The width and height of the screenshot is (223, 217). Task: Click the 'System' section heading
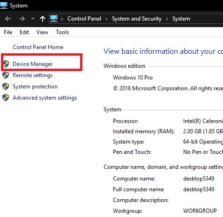pos(112,109)
